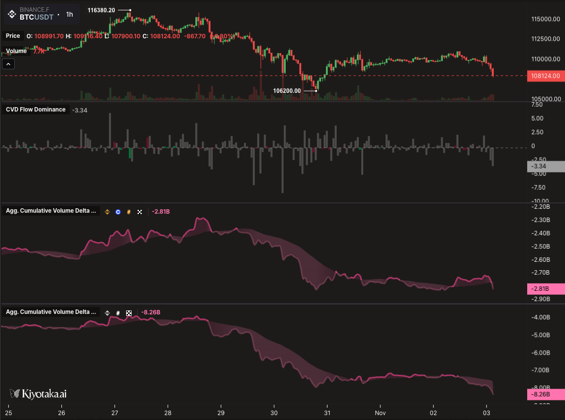This screenshot has height=420, width=565.
Task: Open the first Agg. Cumulative Volume Delta label
Action: point(51,211)
